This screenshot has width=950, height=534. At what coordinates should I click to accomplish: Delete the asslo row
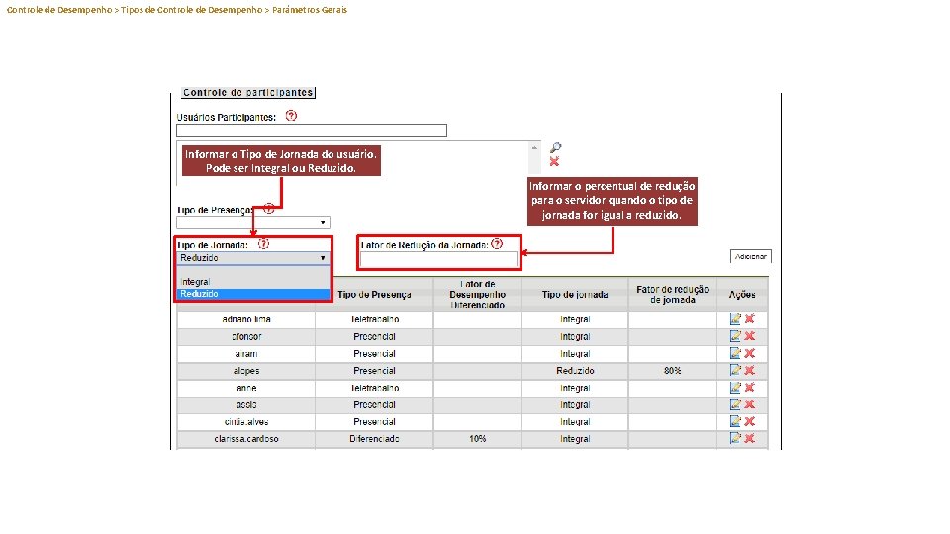(750, 404)
